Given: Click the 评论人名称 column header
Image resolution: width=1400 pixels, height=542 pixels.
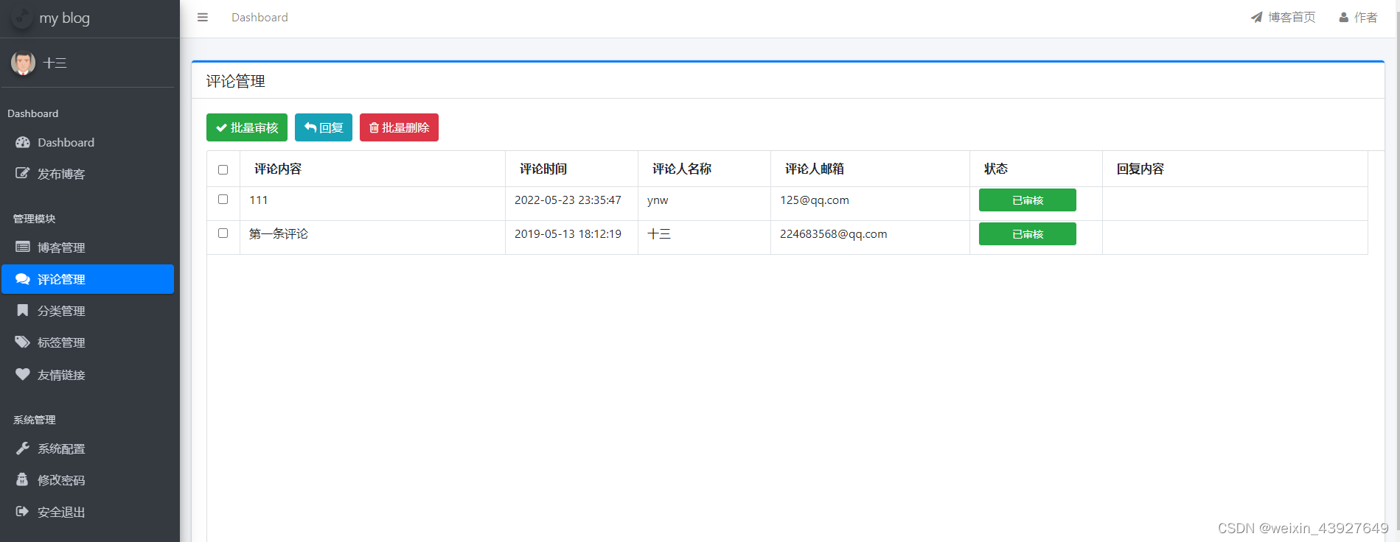Looking at the screenshot, I should point(682,169).
